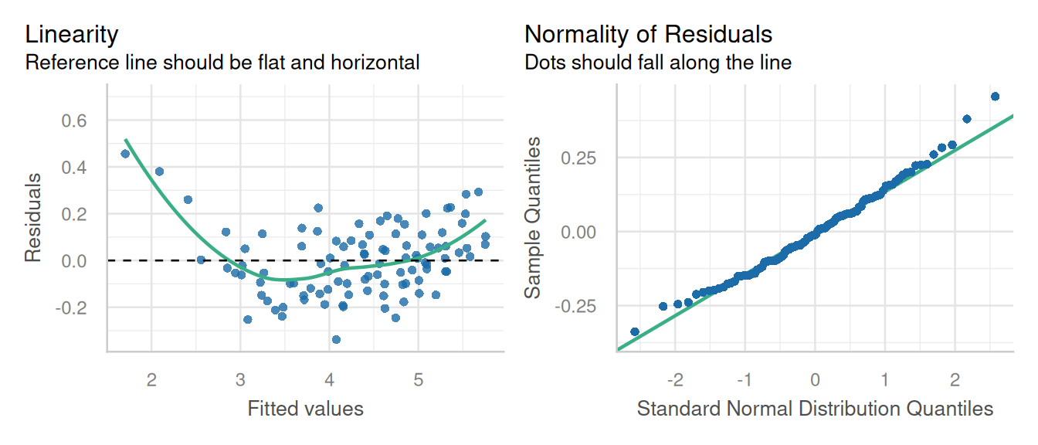
Task: Click the 0.6 tick label on Residuals axis
Action: (x=74, y=121)
